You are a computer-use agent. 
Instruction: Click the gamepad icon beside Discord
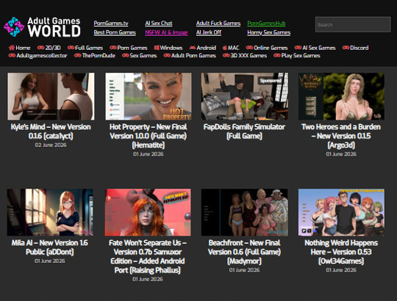[346, 48]
